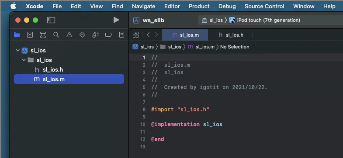Open the Xcode application menu
This screenshot has width=343, height=158.
coord(35,7)
